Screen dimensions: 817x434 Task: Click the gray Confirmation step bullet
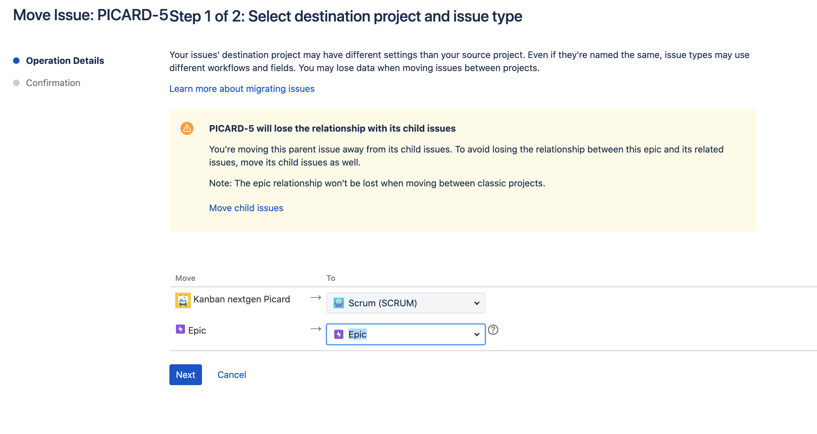(x=16, y=83)
